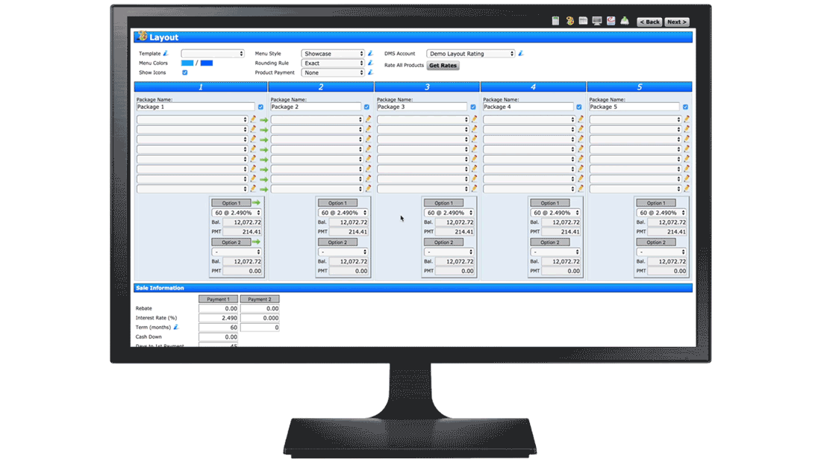Screen dimensions: 821x462
Task: Switch to the Payment 2 column tab
Action: pos(260,298)
